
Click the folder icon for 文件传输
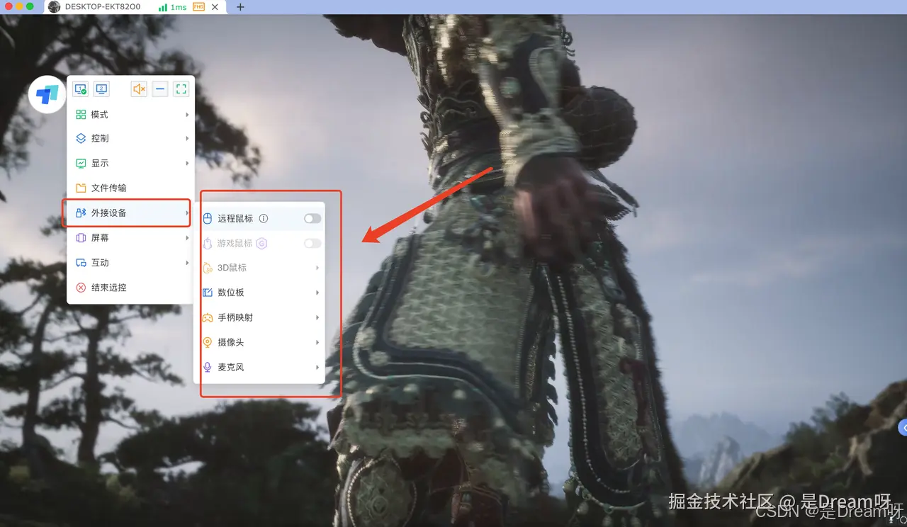click(81, 188)
